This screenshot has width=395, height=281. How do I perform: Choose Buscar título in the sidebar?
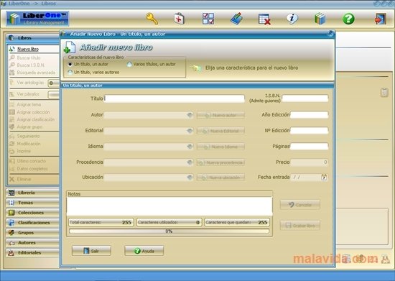pos(29,57)
